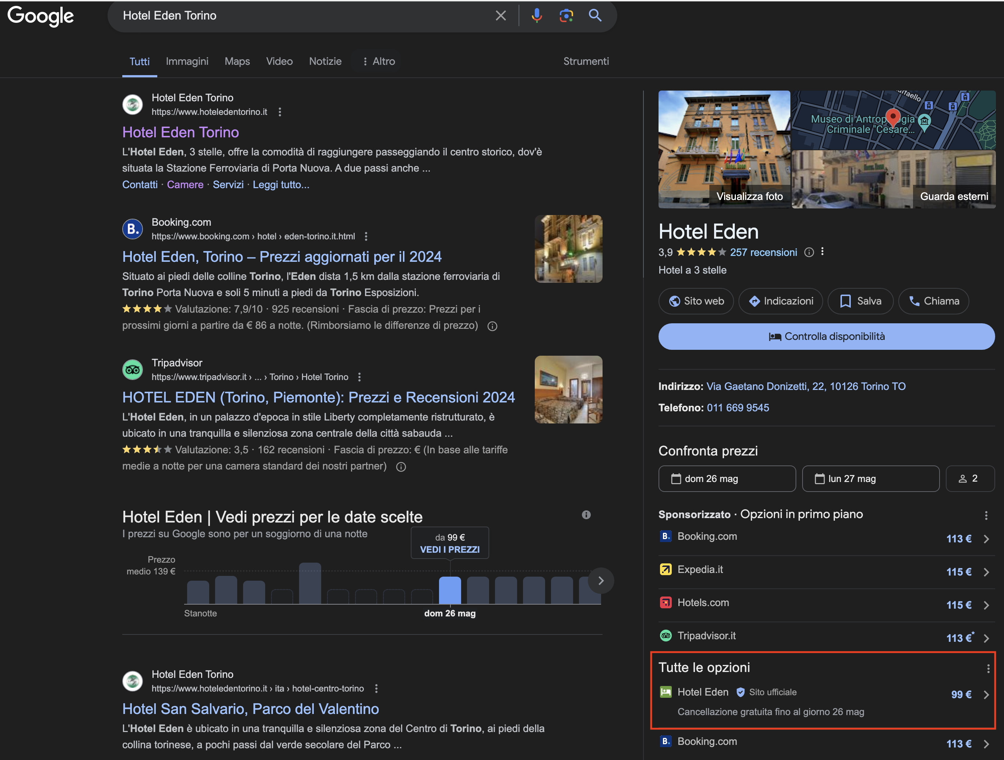1004x760 pixels.
Task: Click Controlla disponibilità button
Action: coord(826,337)
